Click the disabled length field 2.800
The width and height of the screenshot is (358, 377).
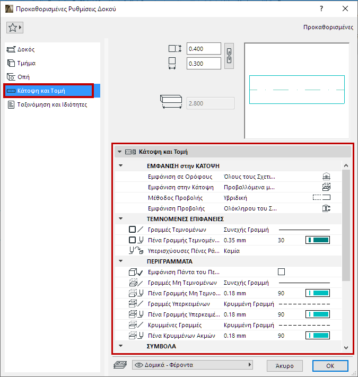coord(211,103)
